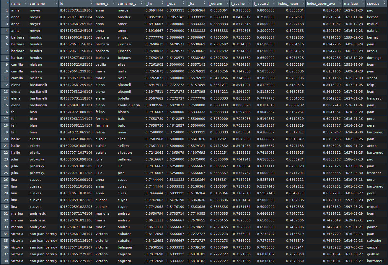
Task: Click the spouse cell 'gabriel'
Action: [373, 31]
